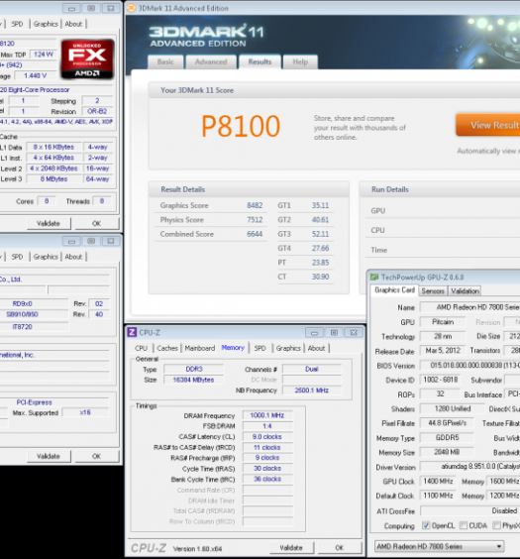Click OK below PCI-Express Max. Supported
The width and height of the screenshot is (520, 559).
[96, 456]
